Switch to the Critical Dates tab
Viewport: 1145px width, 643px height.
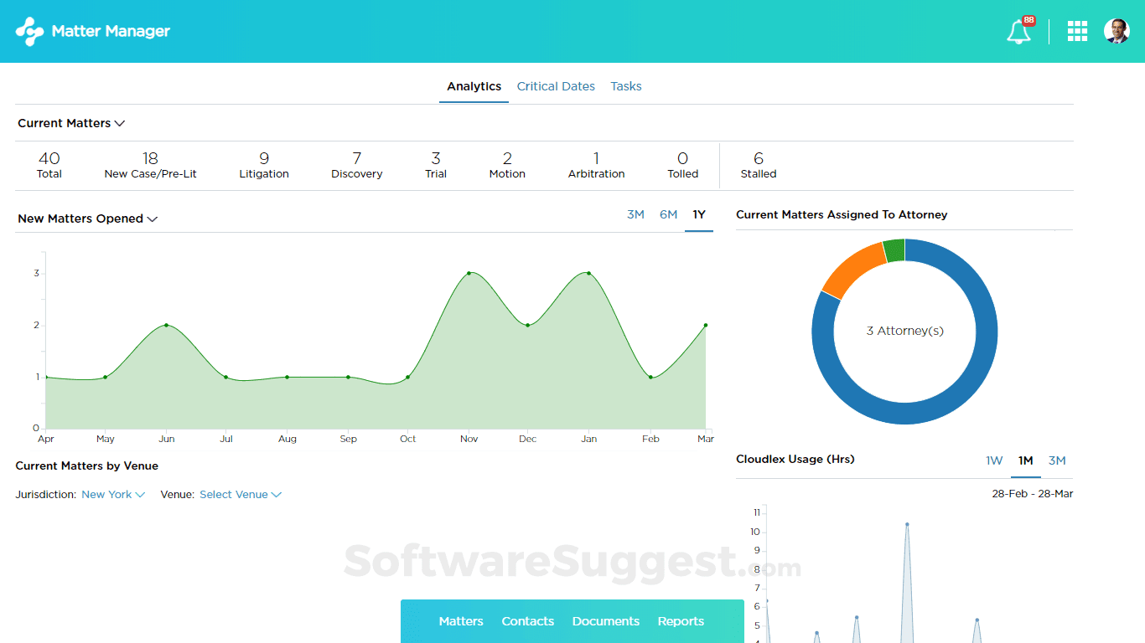pos(556,86)
